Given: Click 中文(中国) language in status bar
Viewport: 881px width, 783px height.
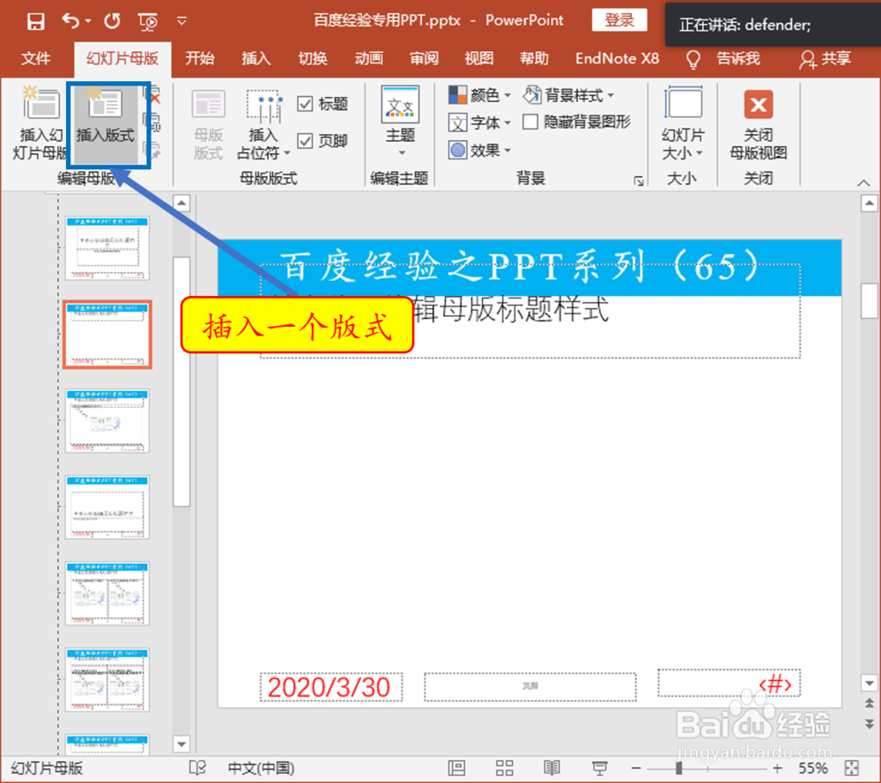Looking at the screenshot, I should pos(262,768).
